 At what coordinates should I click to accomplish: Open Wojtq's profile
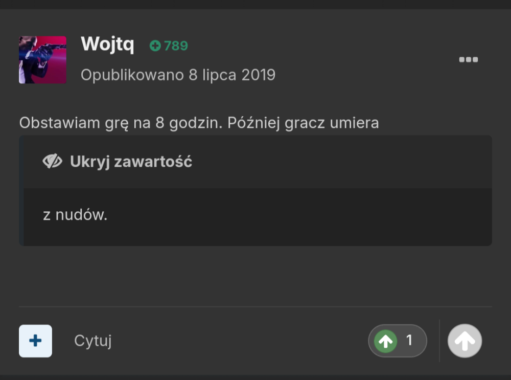(x=107, y=44)
